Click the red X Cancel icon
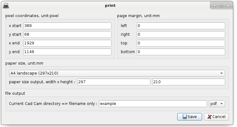The image size is (237, 127). [x=209, y=117]
